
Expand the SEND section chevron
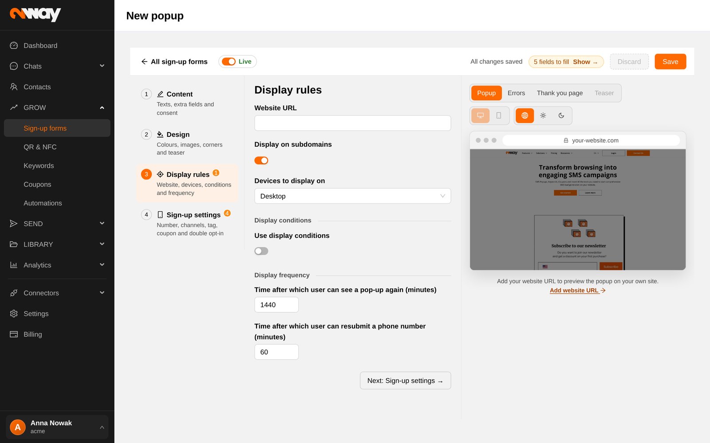[x=102, y=223]
